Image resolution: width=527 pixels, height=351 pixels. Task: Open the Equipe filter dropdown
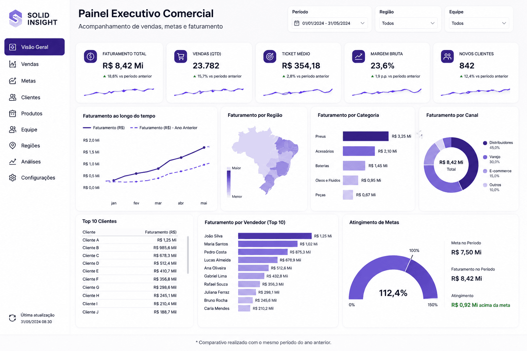479,23
